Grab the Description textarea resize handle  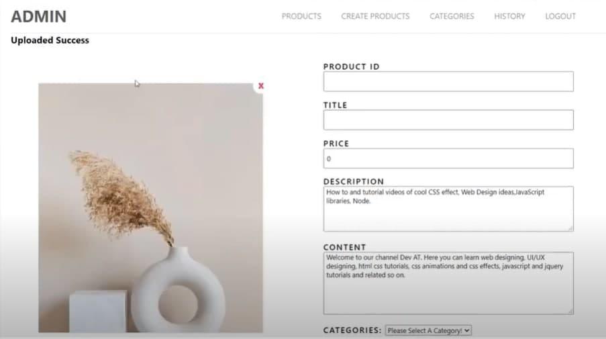click(570, 228)
